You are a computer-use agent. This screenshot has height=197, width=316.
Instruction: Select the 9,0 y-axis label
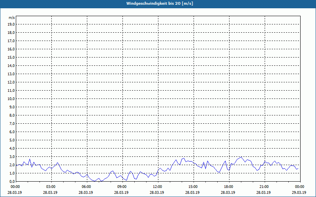click(x=12, y=107)
